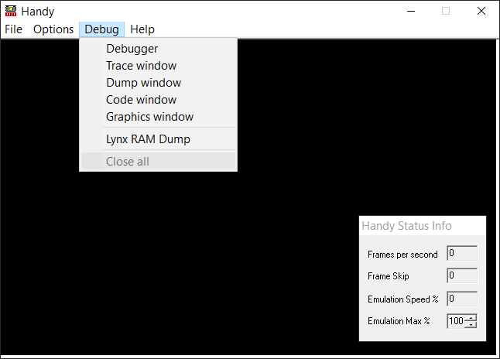Minimize the Handy window
The width and height of the screenshot is (500, 359).
(x=411, y=11)
